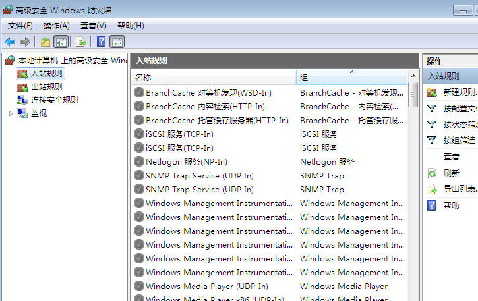
Task: Click the 查看 action link
Action: pos(452,157)
